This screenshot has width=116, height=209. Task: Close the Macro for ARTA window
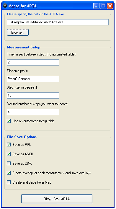point(110,6)
